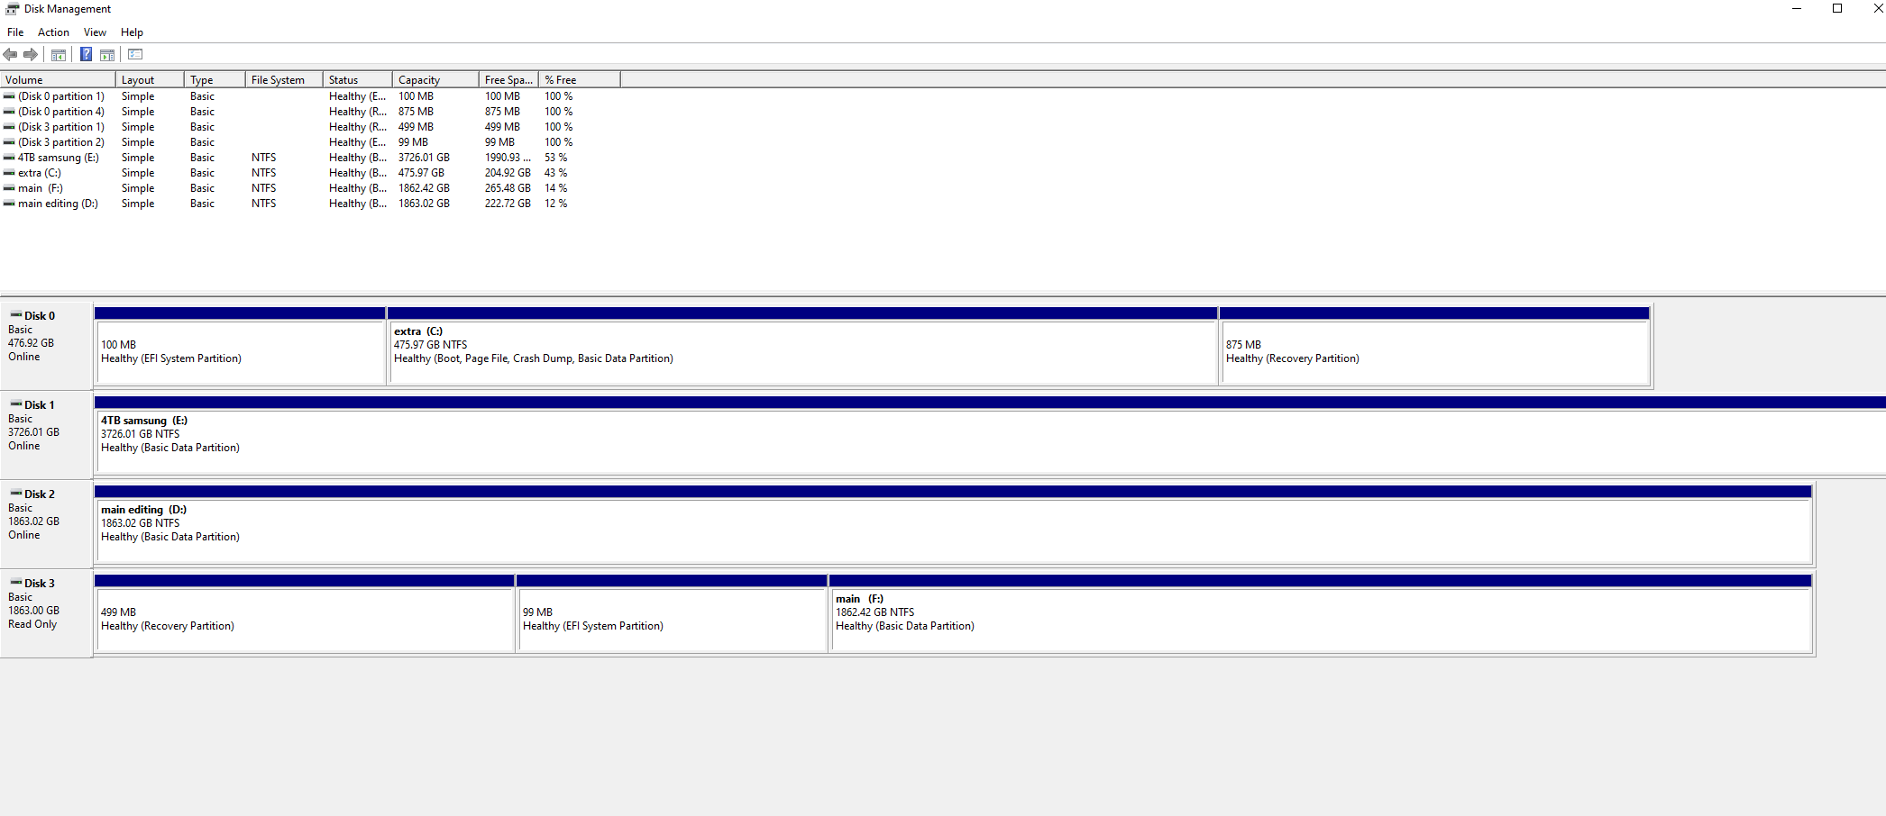Open Help with the blue question mark icon
Image resolution: width=1886 pixels, height=816 pixels.
click(x=86, y=55)
